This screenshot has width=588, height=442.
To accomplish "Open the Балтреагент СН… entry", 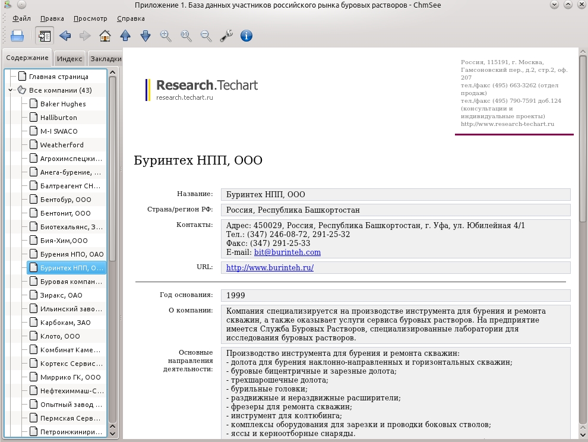I will coord(69,186).
